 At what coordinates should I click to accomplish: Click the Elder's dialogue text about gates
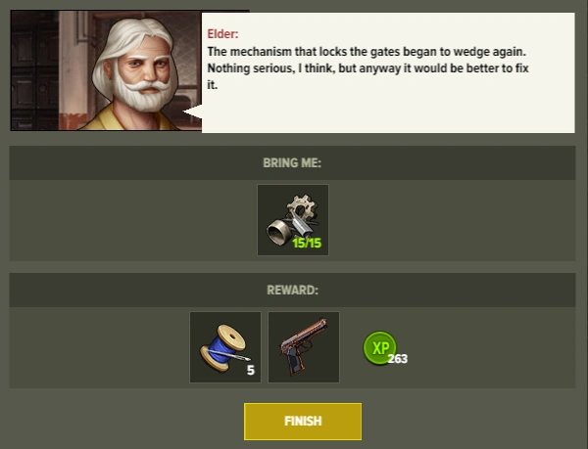pyautogui.click(x=367, y=68)
